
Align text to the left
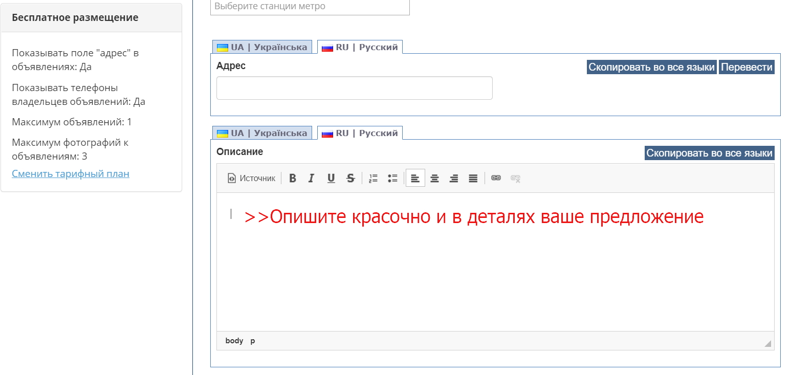(x=415, y=178)
